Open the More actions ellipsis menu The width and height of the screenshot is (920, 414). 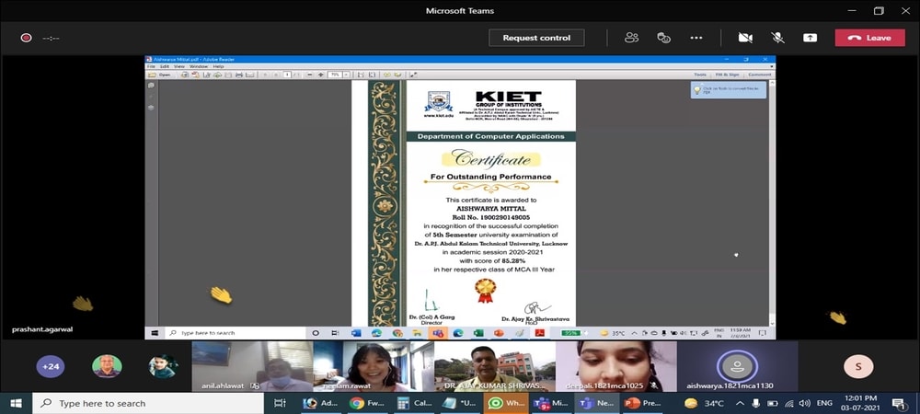696,38
